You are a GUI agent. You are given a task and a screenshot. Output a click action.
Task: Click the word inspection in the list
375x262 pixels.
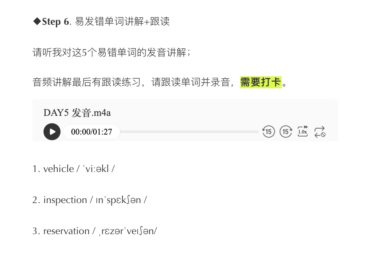point(65,200)
